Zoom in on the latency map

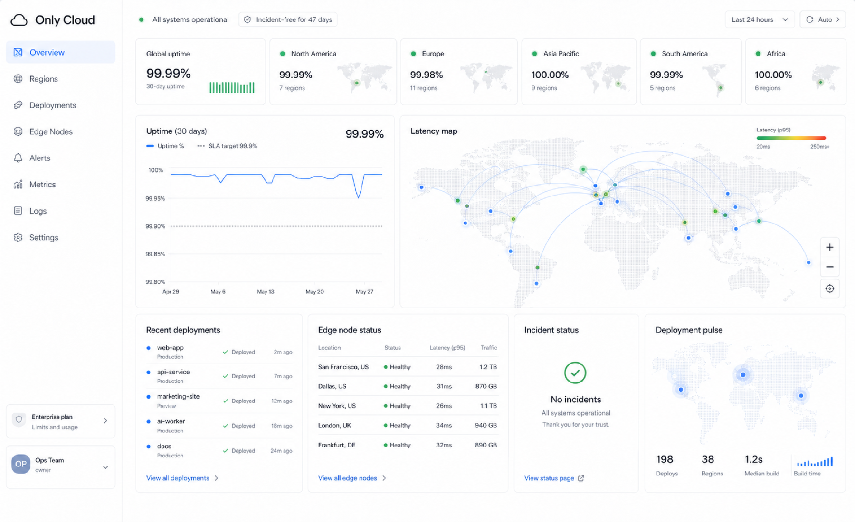coord(830,247)
